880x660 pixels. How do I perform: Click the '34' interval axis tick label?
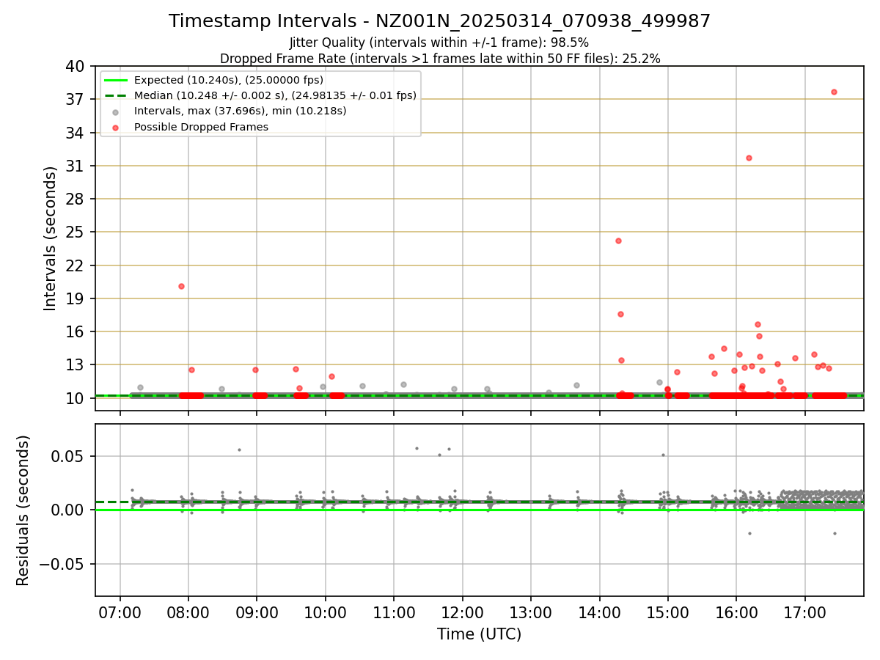pyautogui.click(x=77, y=133)
